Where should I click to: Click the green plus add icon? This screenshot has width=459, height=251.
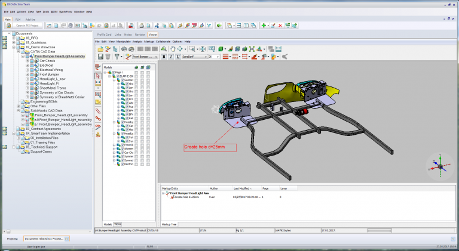click(264, 26)
